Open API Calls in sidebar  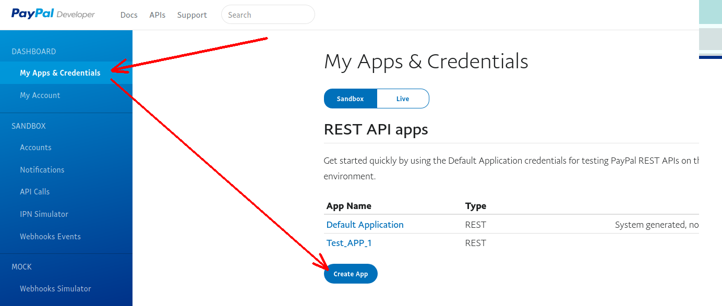[x=35, y=192]
